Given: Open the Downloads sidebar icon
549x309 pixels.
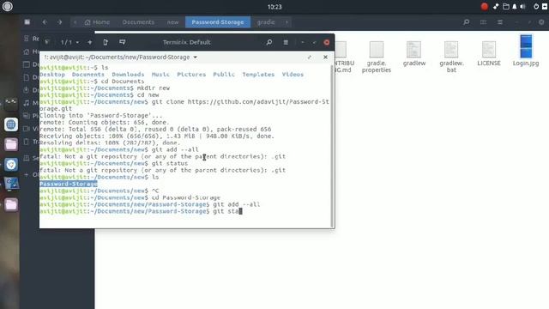Looking at the screenshot, I should (27, 90).
